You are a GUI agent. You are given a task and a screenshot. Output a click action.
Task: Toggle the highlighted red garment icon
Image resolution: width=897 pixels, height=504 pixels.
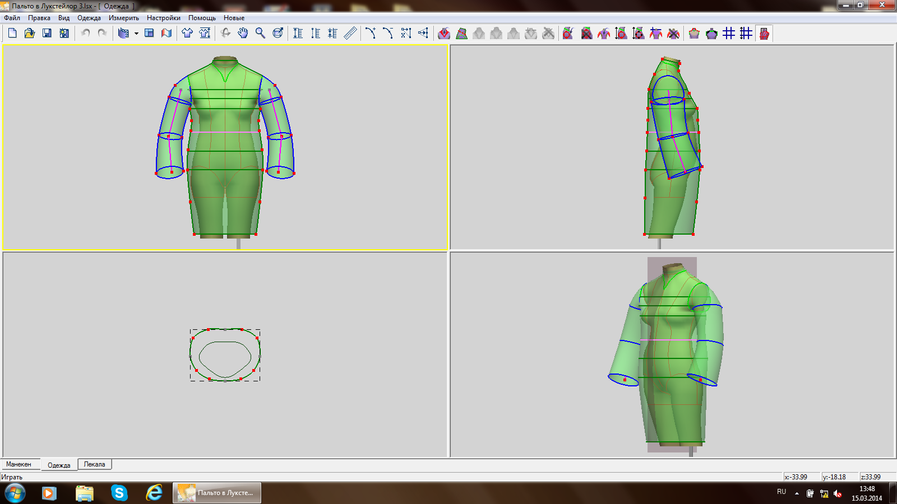tap(764, 34)
